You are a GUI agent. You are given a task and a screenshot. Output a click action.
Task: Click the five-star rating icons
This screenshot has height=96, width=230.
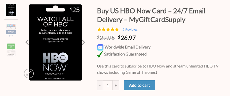point(108,29)
